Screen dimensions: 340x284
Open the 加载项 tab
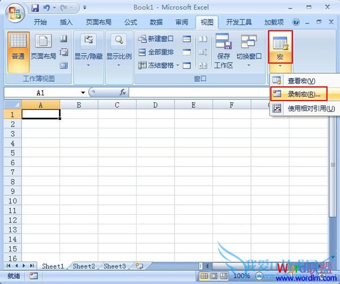click(274, 22)
